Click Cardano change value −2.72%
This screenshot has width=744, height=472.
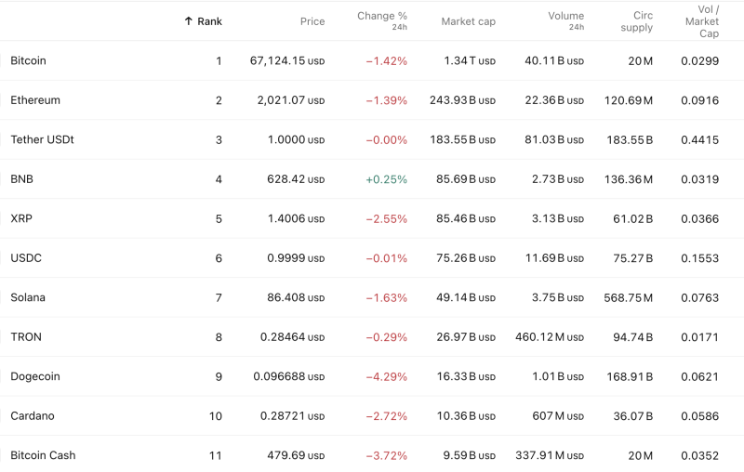pyautogui.click(x=386, y=415)
